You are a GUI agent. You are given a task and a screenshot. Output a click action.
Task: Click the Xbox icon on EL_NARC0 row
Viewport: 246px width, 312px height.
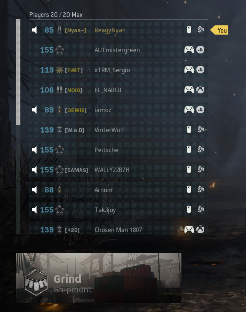[x=200, y=90]
